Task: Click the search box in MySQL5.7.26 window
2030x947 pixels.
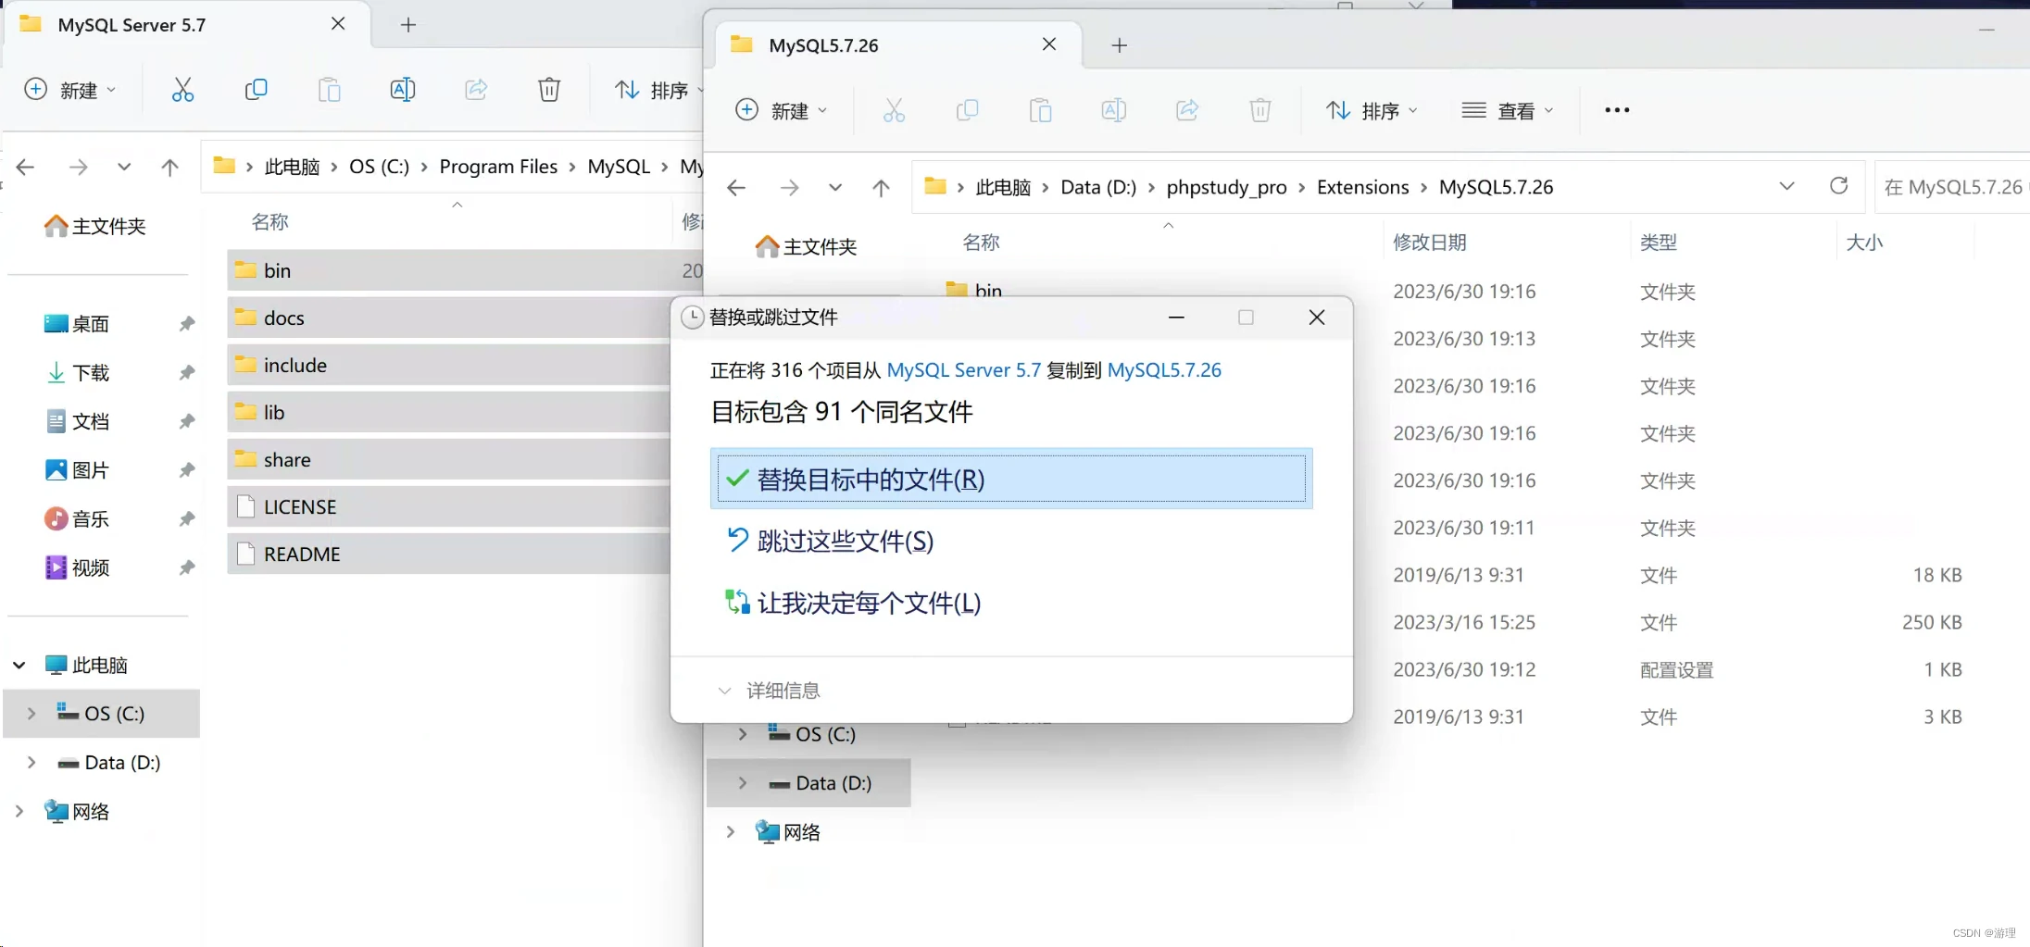Action: [x=1952, y=187]
